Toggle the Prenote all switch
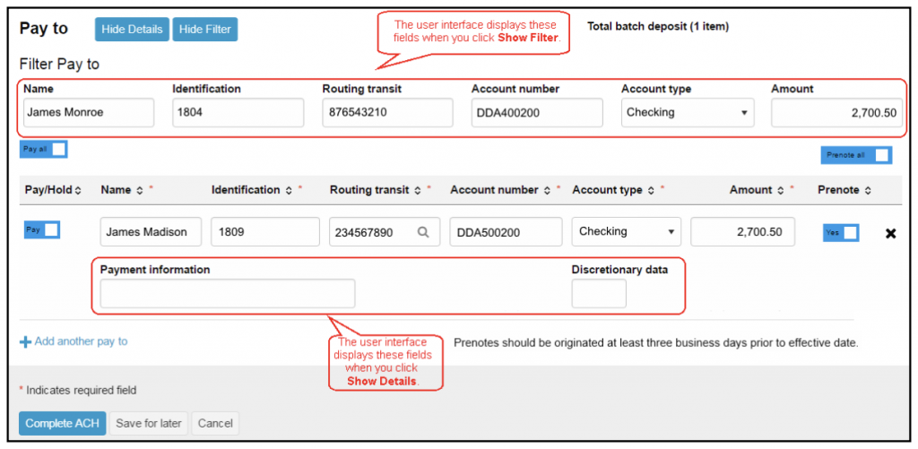 856,155
